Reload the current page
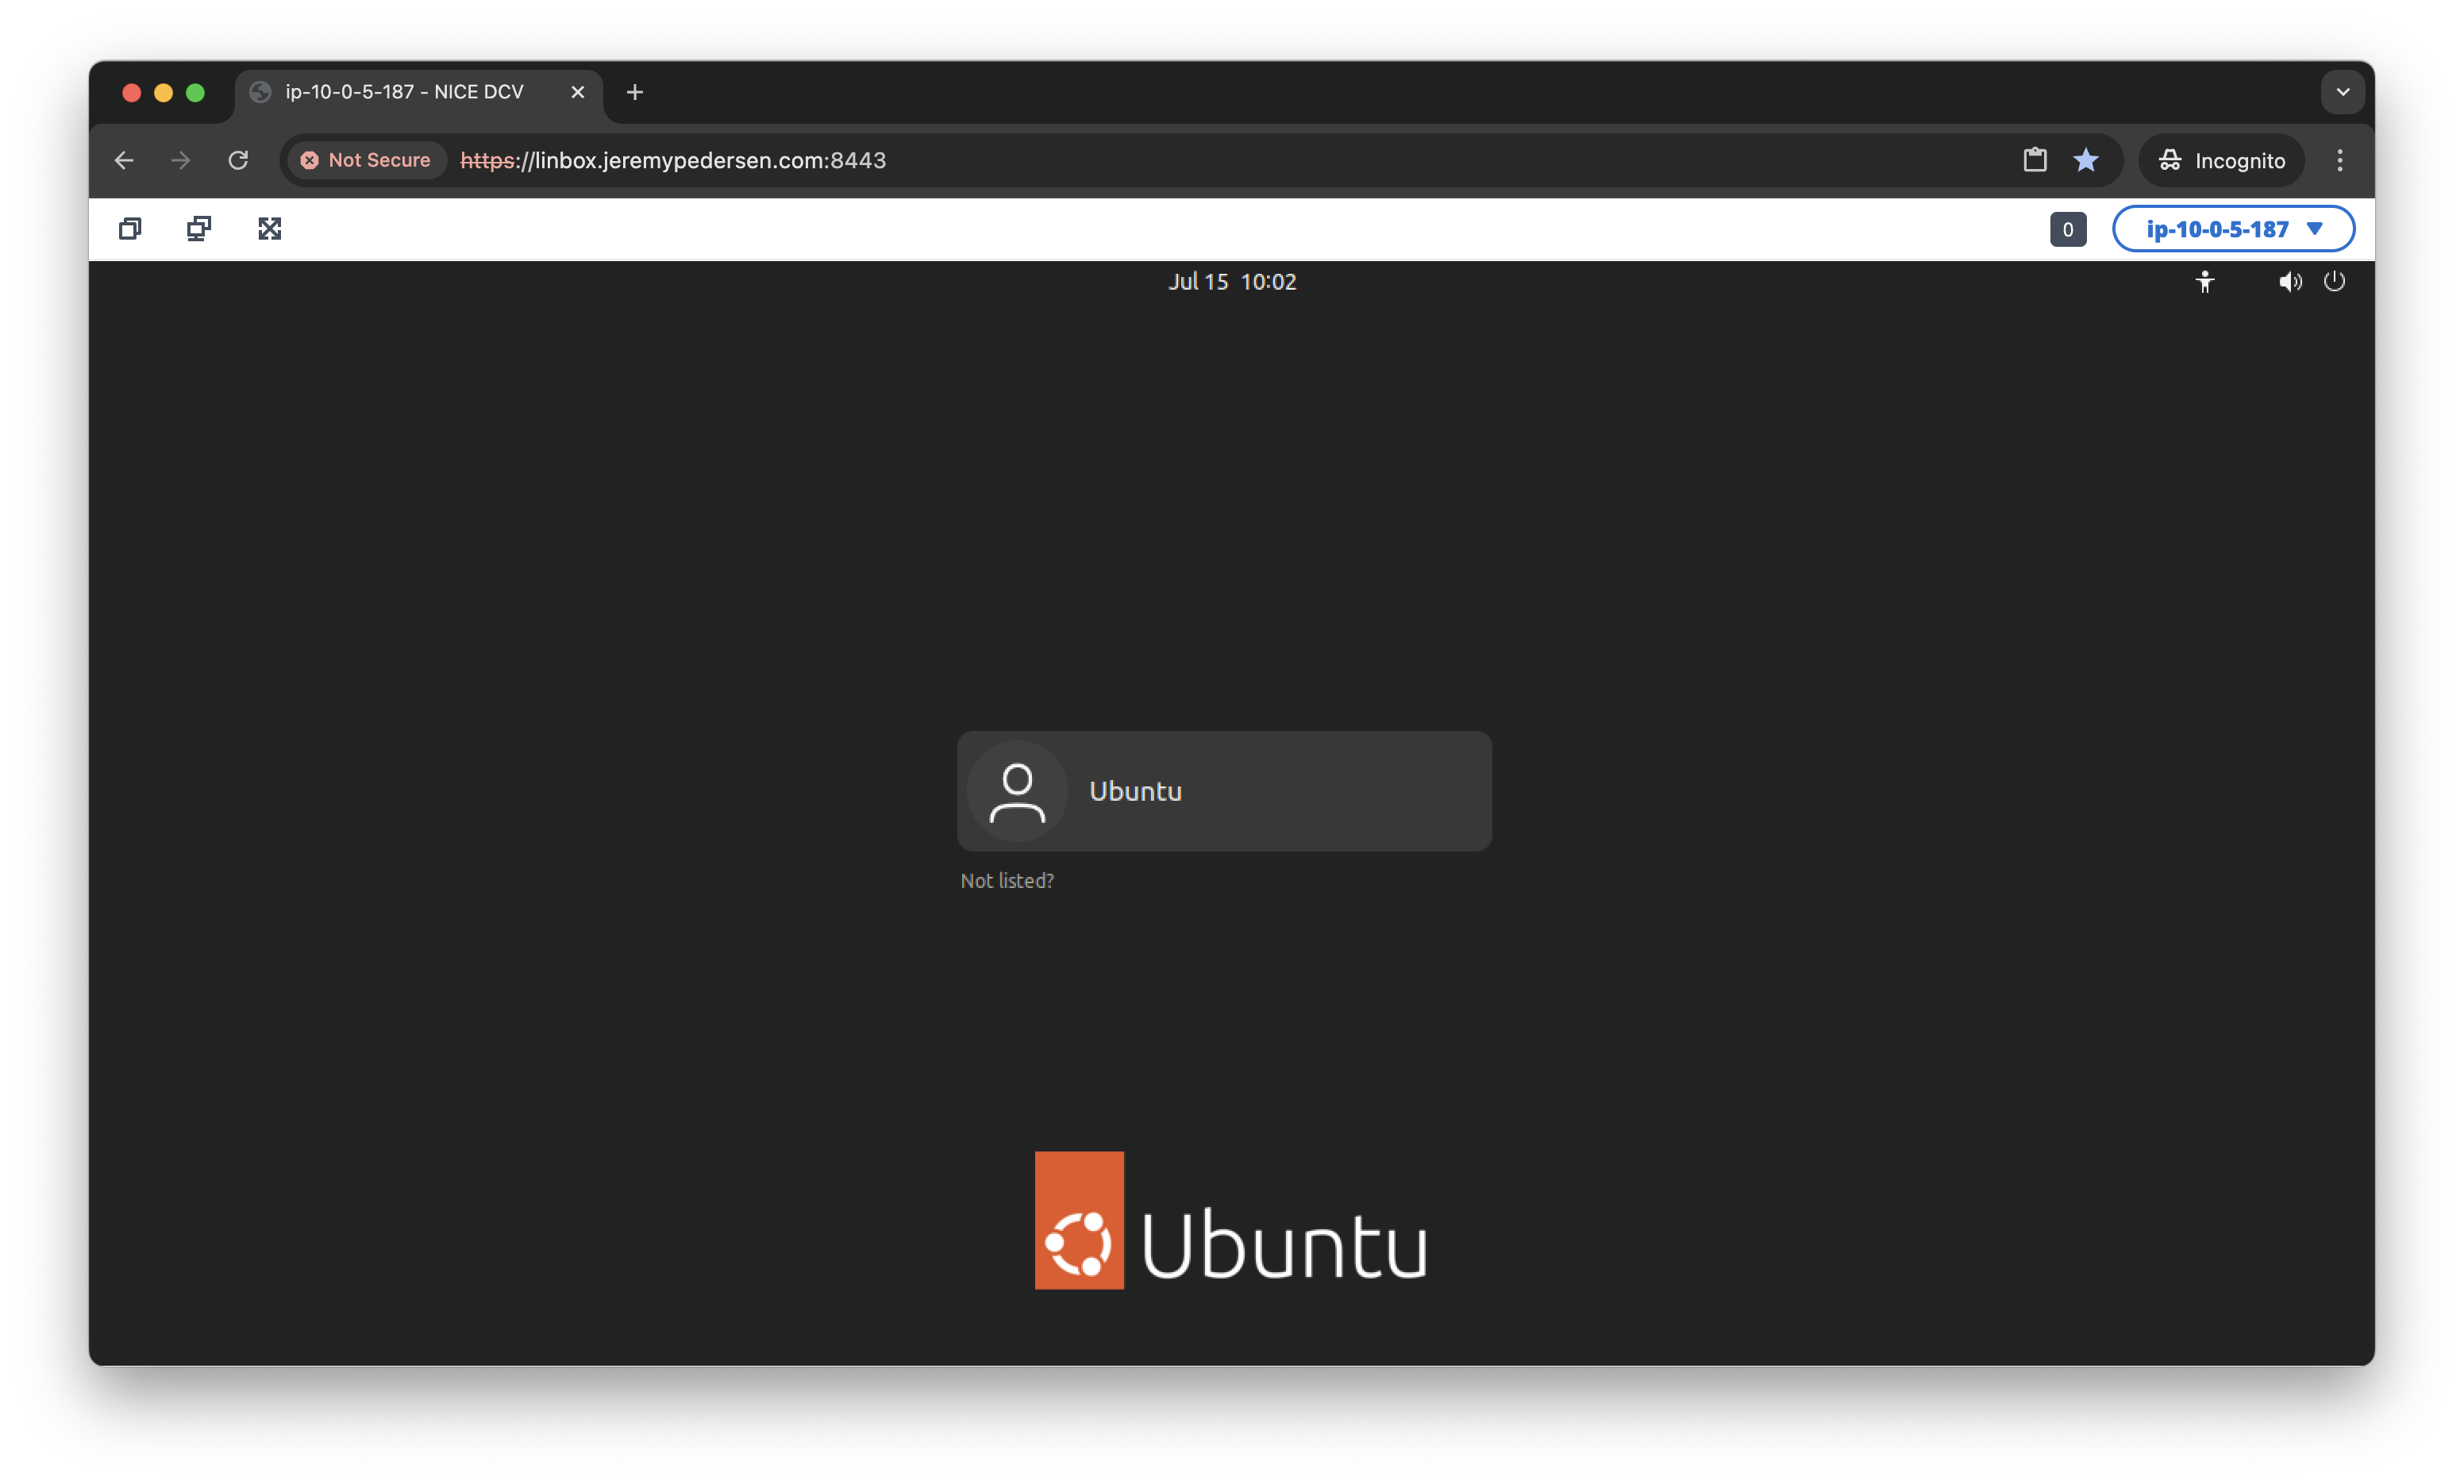 click(238, 160)
